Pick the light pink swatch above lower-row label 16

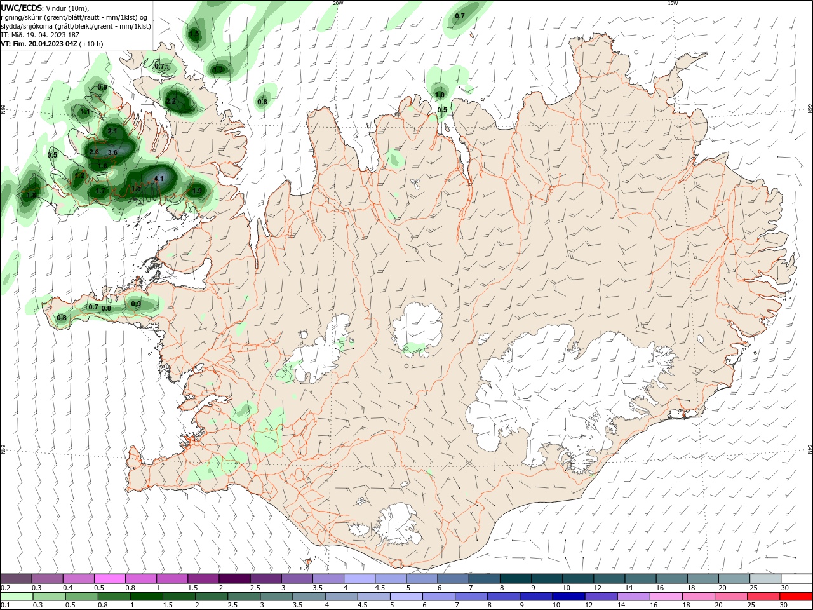pyautogui.click(x=666, y=597)
